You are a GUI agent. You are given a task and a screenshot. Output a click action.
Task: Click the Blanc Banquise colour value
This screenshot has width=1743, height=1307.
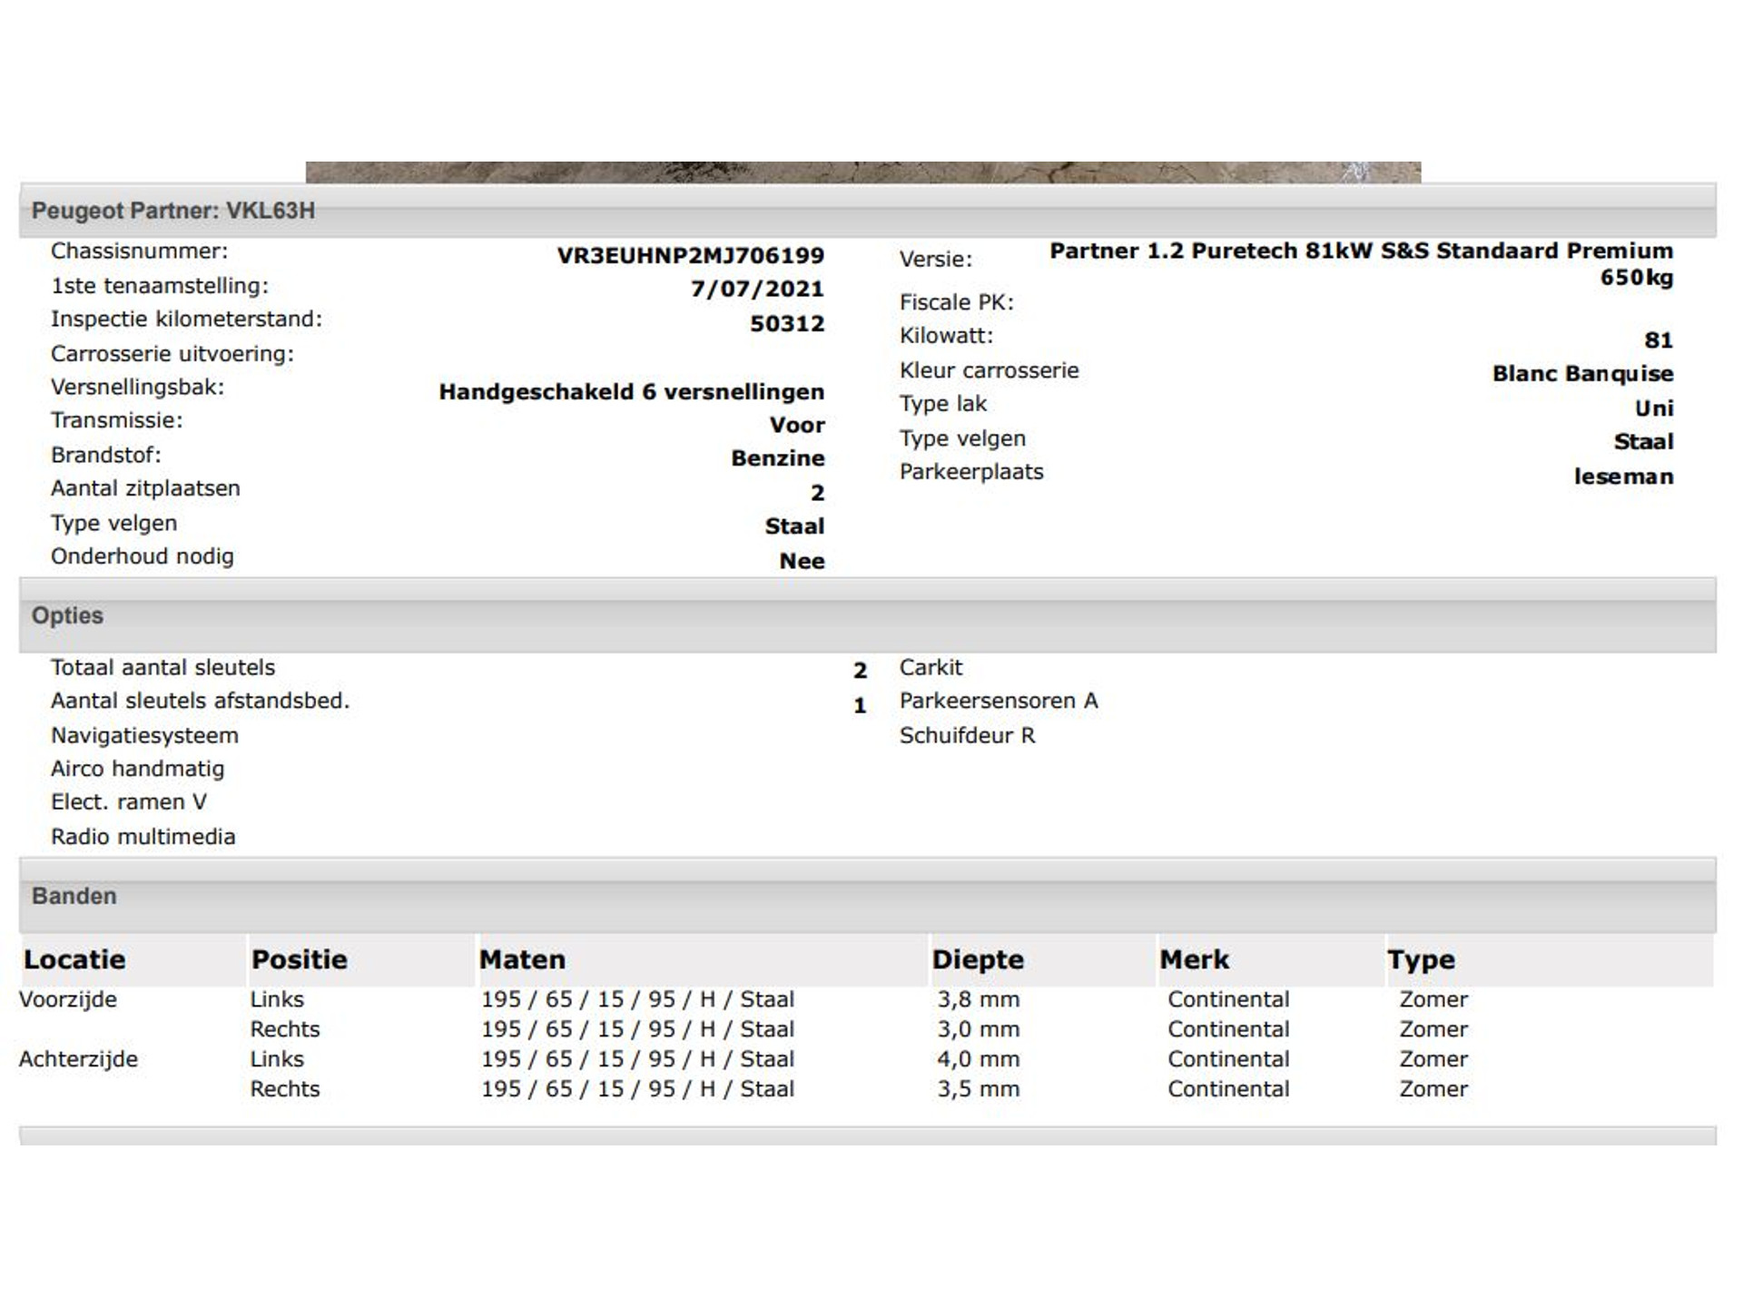(x=1582, y=374)
